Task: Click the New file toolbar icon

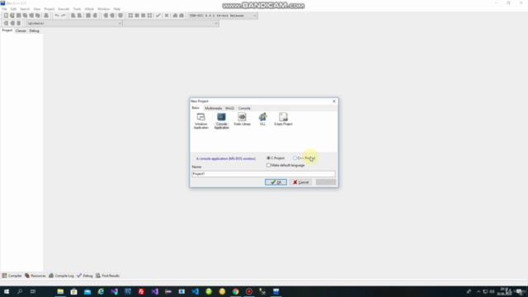Action: tap(6, 16)
